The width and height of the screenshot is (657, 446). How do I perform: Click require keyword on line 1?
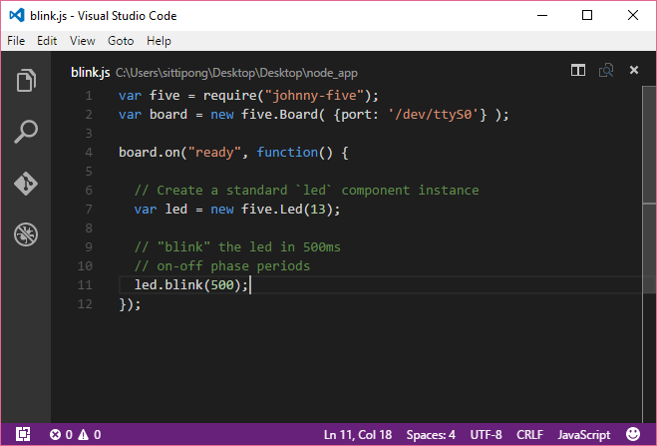click(x=229, y=96)
